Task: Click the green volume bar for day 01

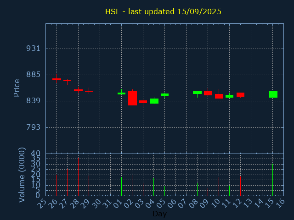Action: pos(121,187)
